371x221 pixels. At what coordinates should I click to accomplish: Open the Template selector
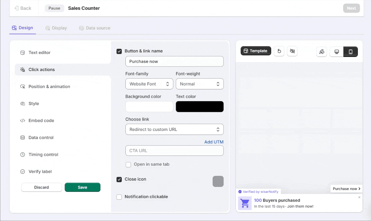coord(256,51)
